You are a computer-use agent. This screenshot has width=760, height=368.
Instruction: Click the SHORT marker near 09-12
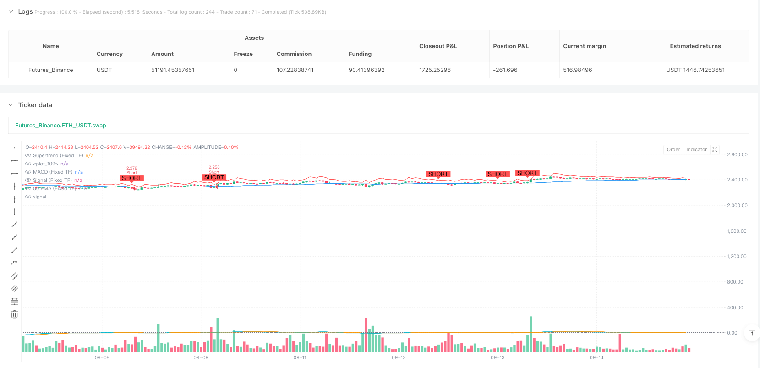(x=438, y=174)
